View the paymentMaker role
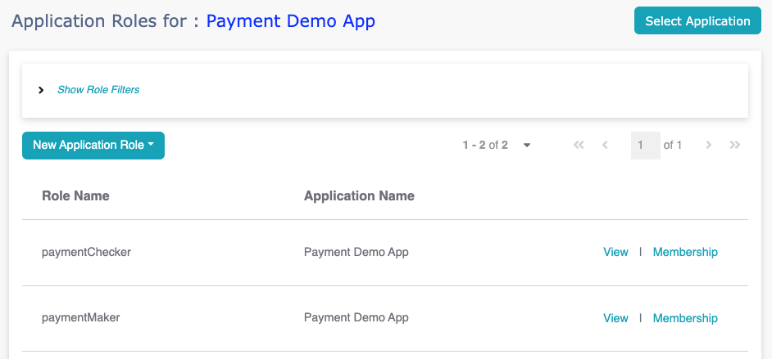Viewport: 772px width, 359px height. click(615, 318)
